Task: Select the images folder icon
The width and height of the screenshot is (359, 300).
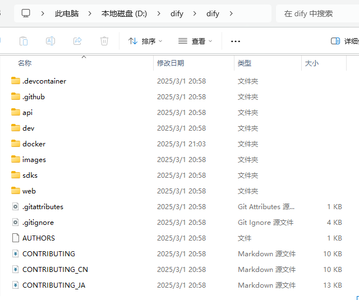Action: [15, 159]
